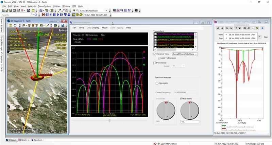
Task: Uncheck the first purple transmitter checkbox
Action: pos(155,34)
